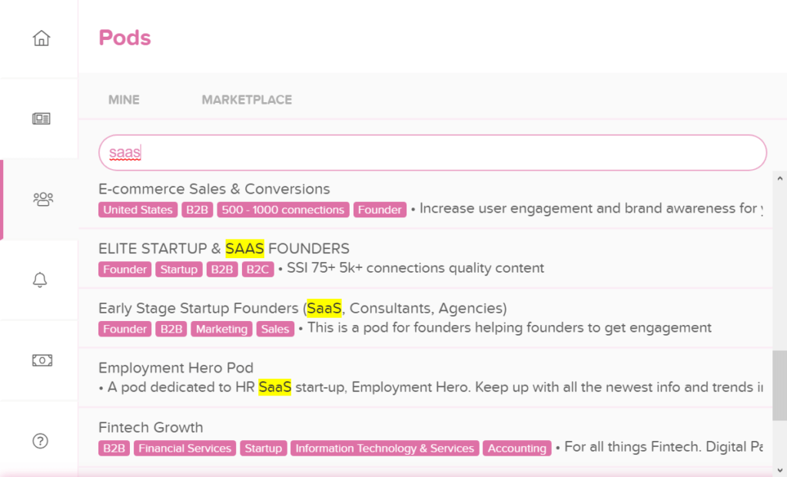The height and width of the screenshot is (477, 787).
Task: Click the scrollbar up arrow
Action: (x=779, y=178)
